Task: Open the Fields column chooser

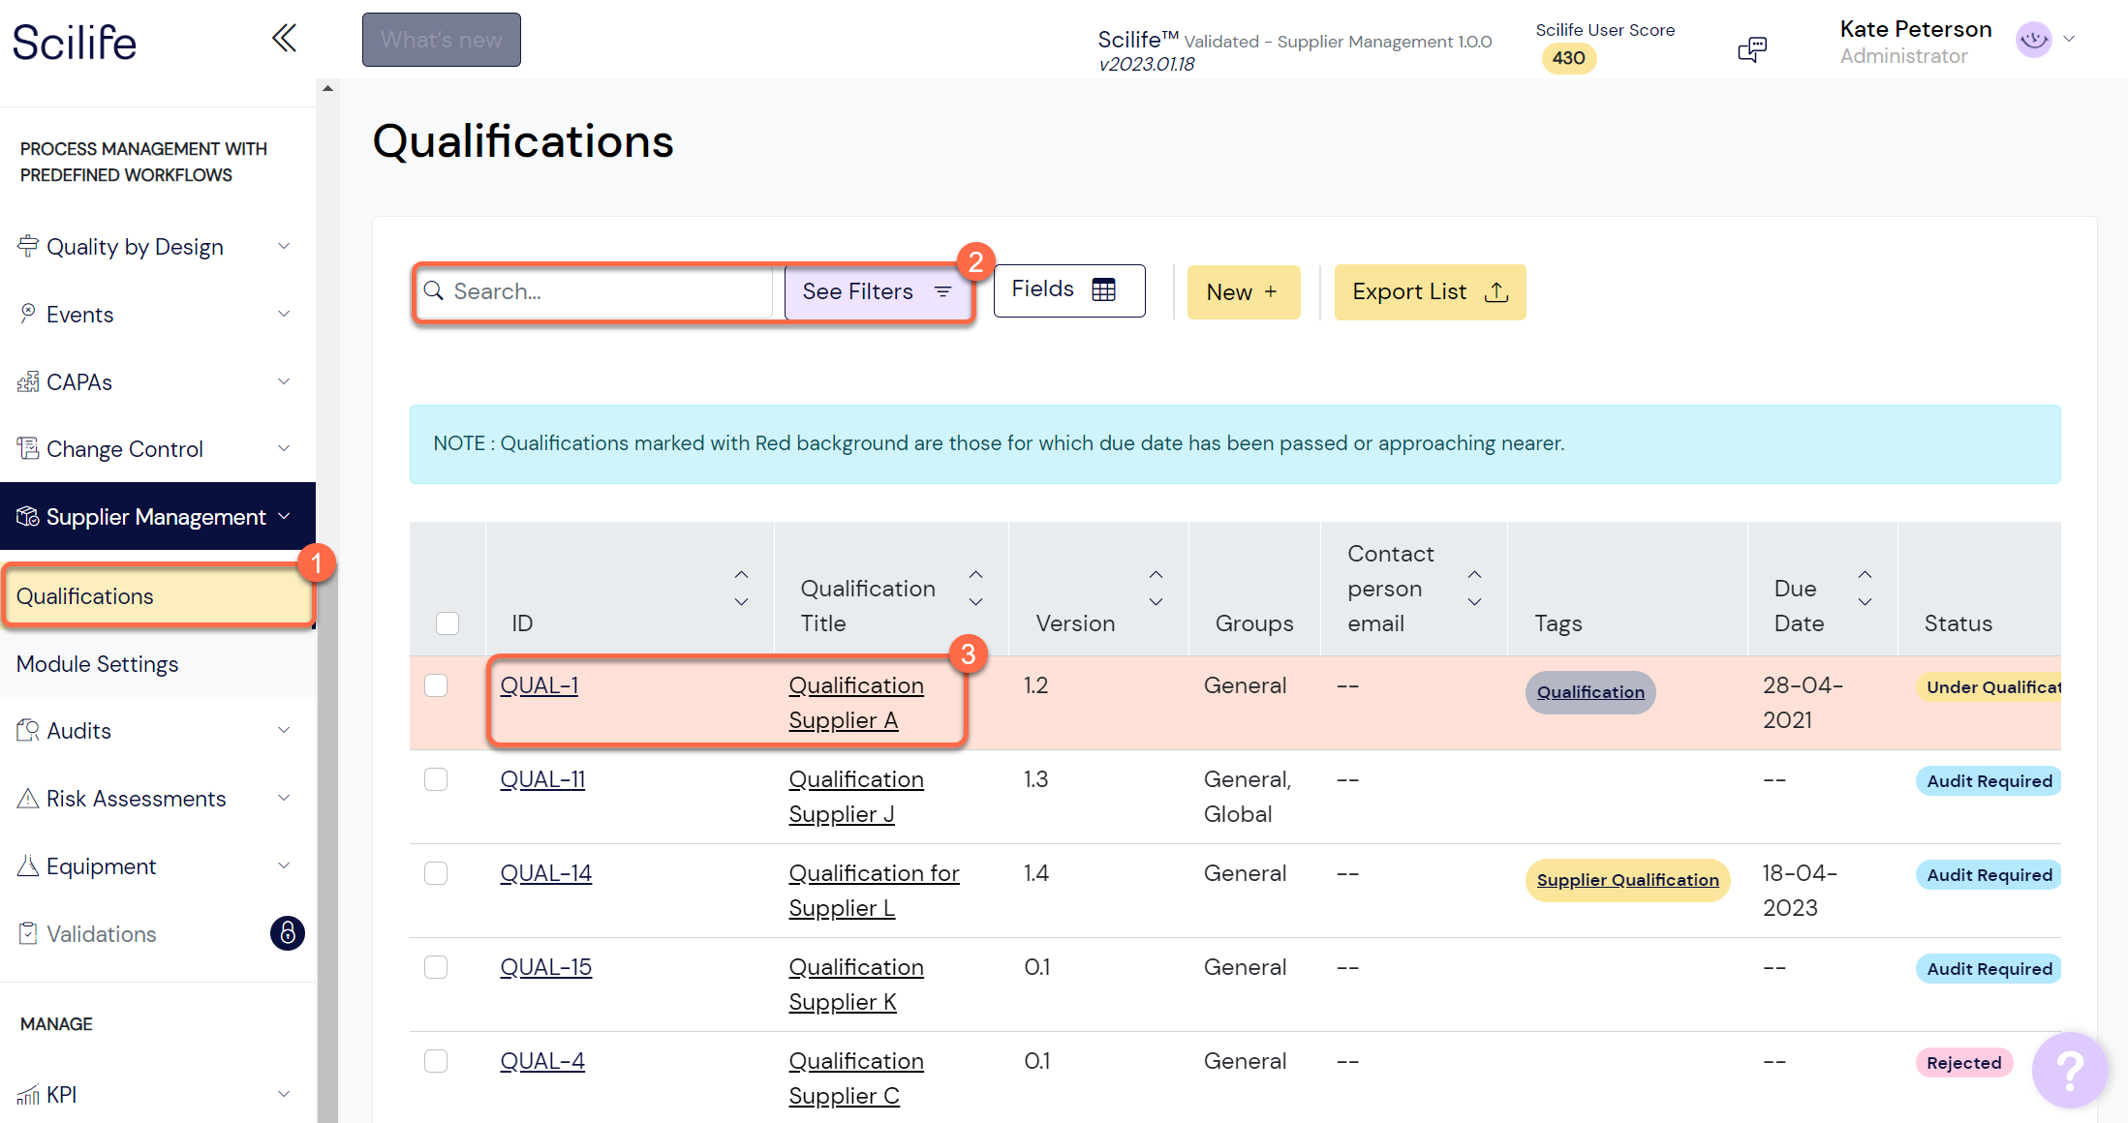Action: (1069, 290)
